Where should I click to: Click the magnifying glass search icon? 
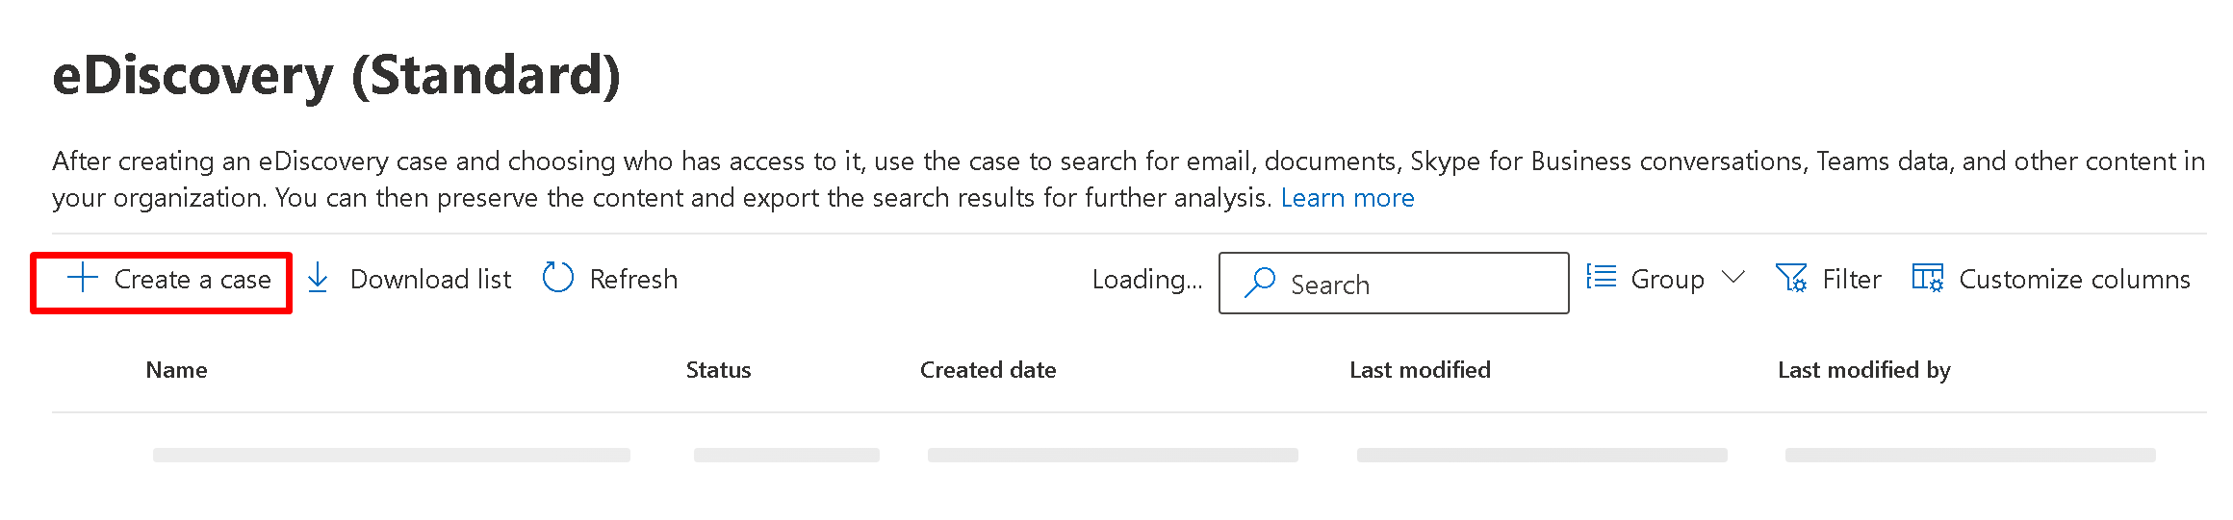click(1259, 283)
